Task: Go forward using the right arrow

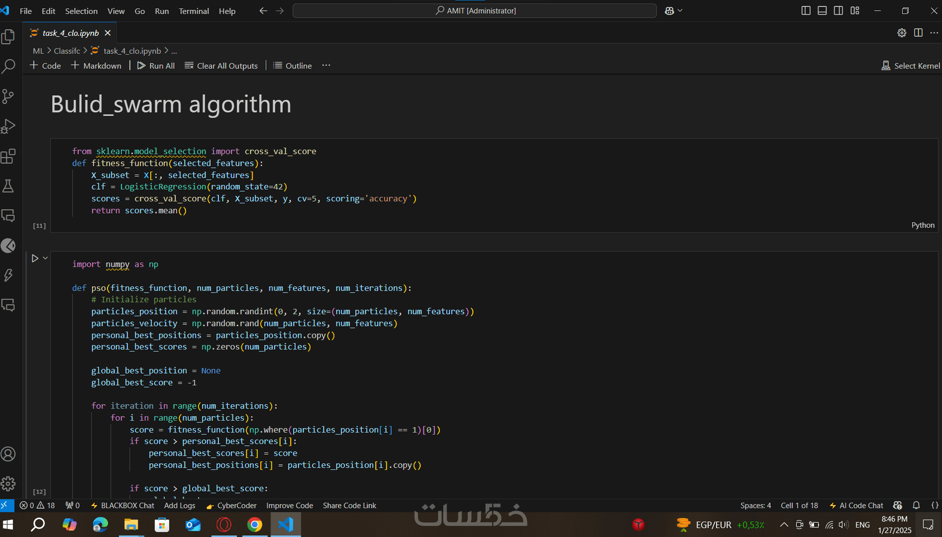Action: tap(280, 11)
